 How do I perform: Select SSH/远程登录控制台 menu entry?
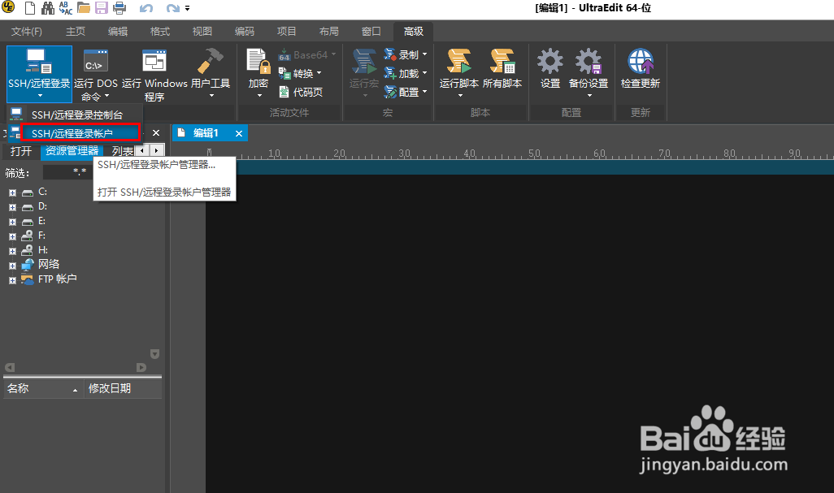[x=75, y=115]
